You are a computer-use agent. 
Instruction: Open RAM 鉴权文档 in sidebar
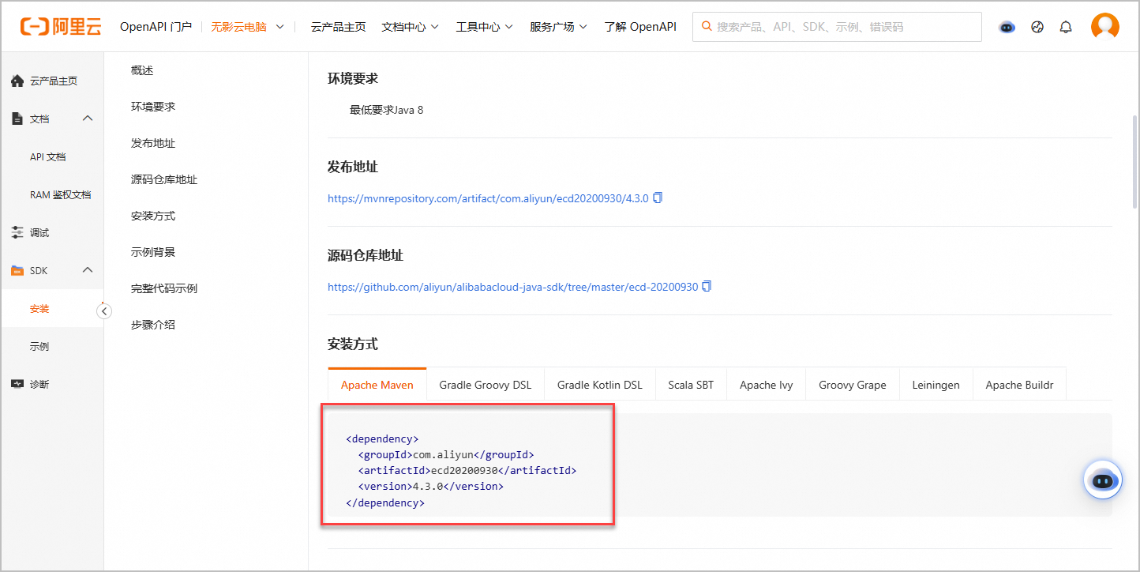pos(61,194)
